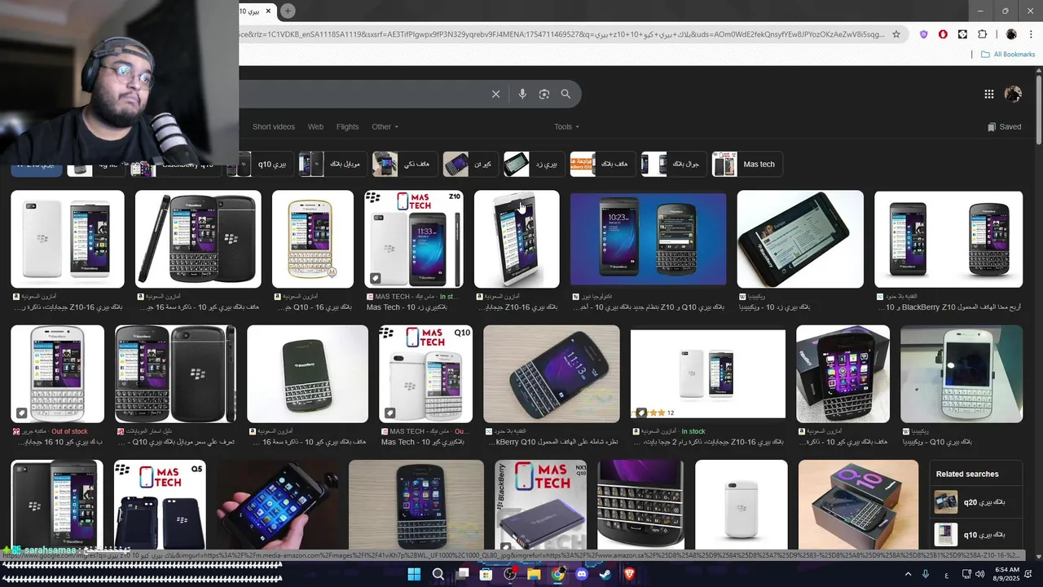The height and width of the screenshot is (587, 1043).
Task: Expand the Tools dropdown
Action: pos(567,126)
